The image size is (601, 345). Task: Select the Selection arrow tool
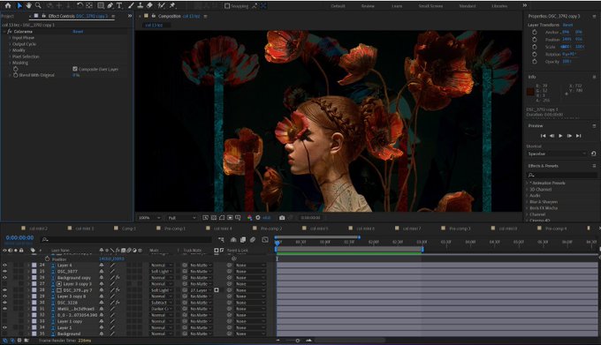(x=19, y=5)
